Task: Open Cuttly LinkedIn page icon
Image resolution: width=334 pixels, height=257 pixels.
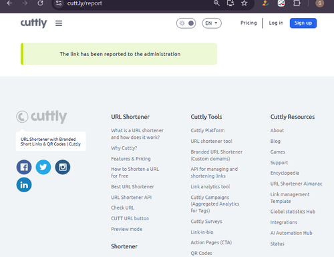Action: coord(24,185)
